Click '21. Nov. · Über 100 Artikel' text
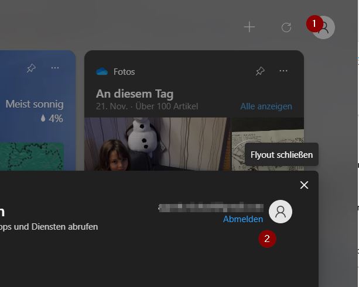This screenshot has width=359, height=287. [147, 106]
